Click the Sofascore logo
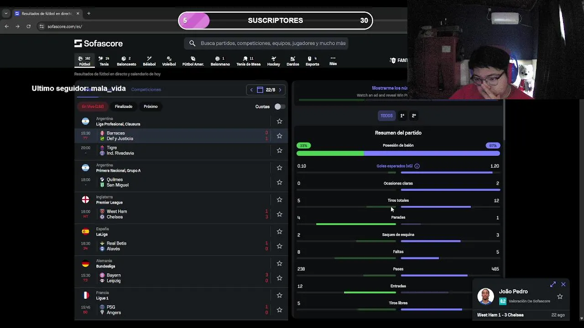 pyautogui.click(x=99, y=43)
